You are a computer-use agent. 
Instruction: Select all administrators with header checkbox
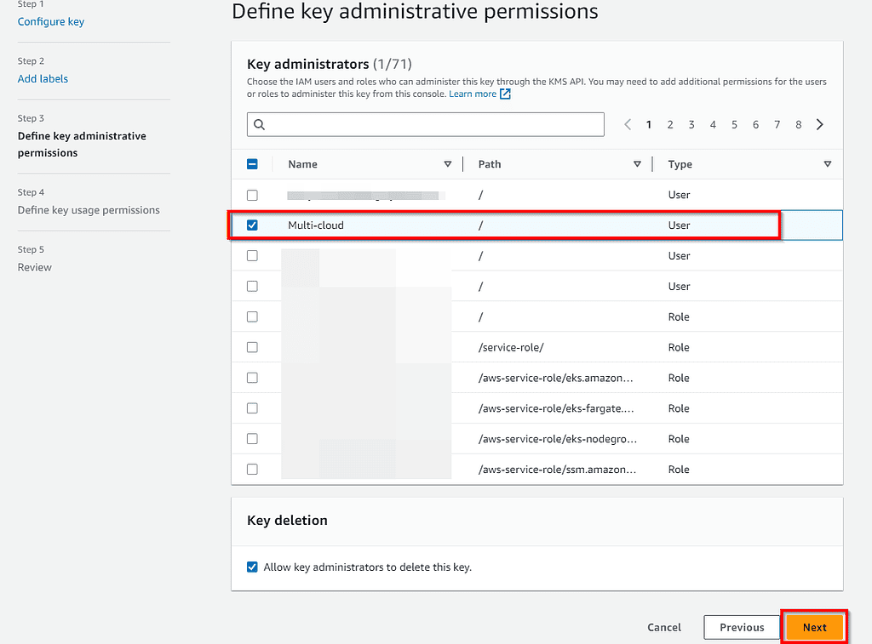pyautogui.click(x=252, y=163)
